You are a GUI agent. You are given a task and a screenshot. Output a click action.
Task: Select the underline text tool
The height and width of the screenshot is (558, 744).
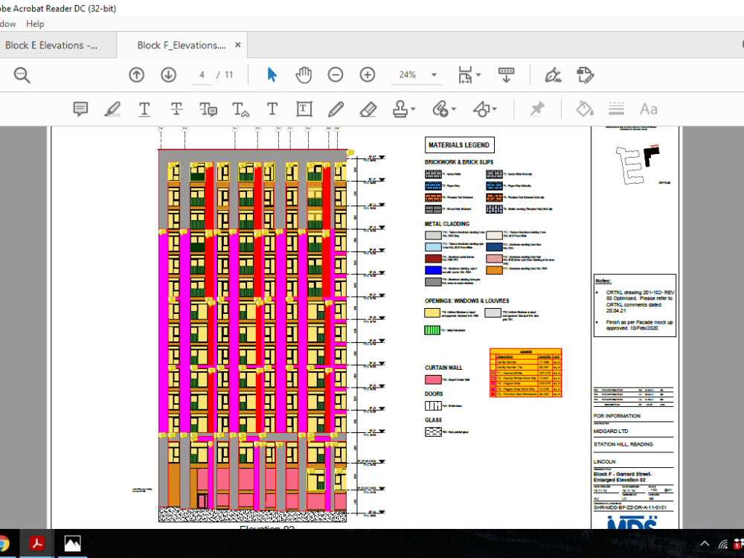coord(144,109)
